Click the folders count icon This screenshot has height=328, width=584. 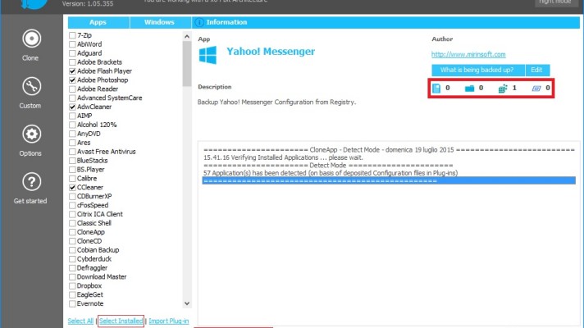coord(469,89)
